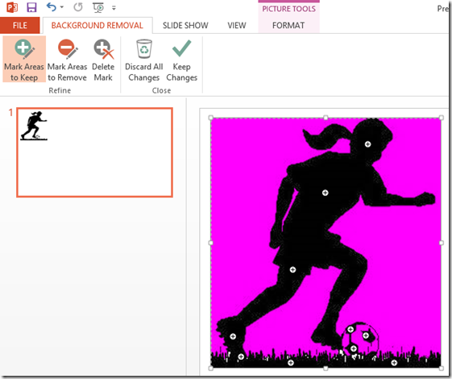Activate the Delete Mark tool
This screenshot has height=379, width=452.
(103, 60)
